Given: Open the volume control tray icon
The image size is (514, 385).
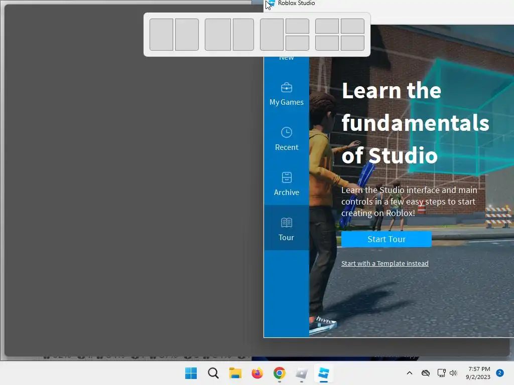Looking at the screenshot, I should (453, 373).
